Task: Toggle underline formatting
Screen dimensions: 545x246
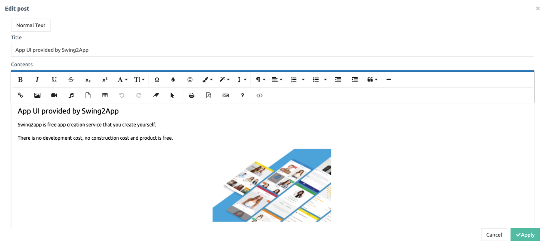Action: tap(54, 80)
